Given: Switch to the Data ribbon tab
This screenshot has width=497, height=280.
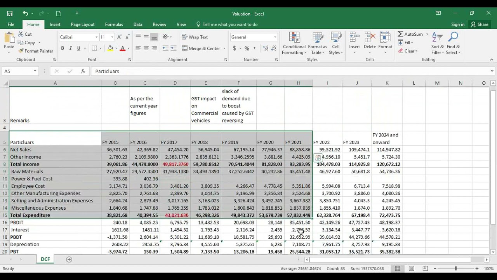Looking at the screenshot, I should point(138,24).
